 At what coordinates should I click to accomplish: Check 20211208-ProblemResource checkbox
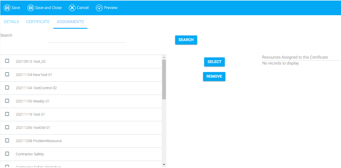(x=7, y=140)
